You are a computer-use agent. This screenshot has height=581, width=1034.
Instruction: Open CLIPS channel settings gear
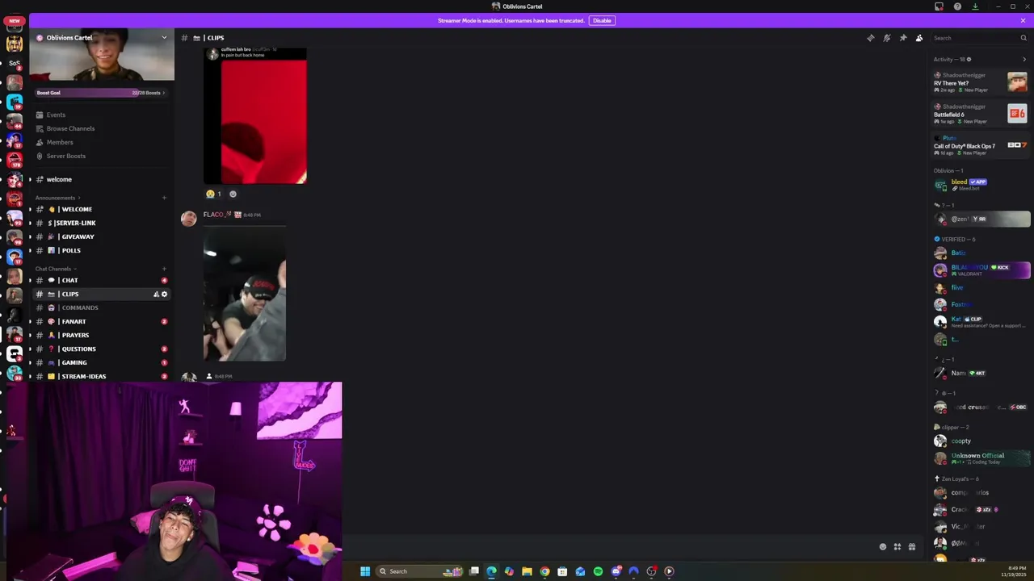click(x=164, y=294)
